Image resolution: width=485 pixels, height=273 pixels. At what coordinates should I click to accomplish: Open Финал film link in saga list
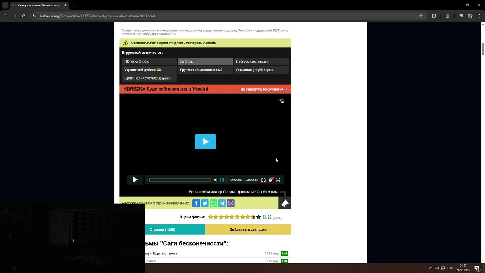pyautogui.click(x=150, y=261)
